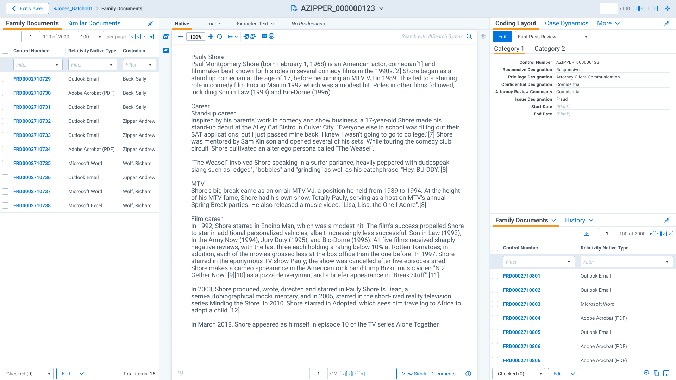Toggle select-all checkbox in lower right list
The height and width of the screenshot is (380, 676).
point(495,248)
